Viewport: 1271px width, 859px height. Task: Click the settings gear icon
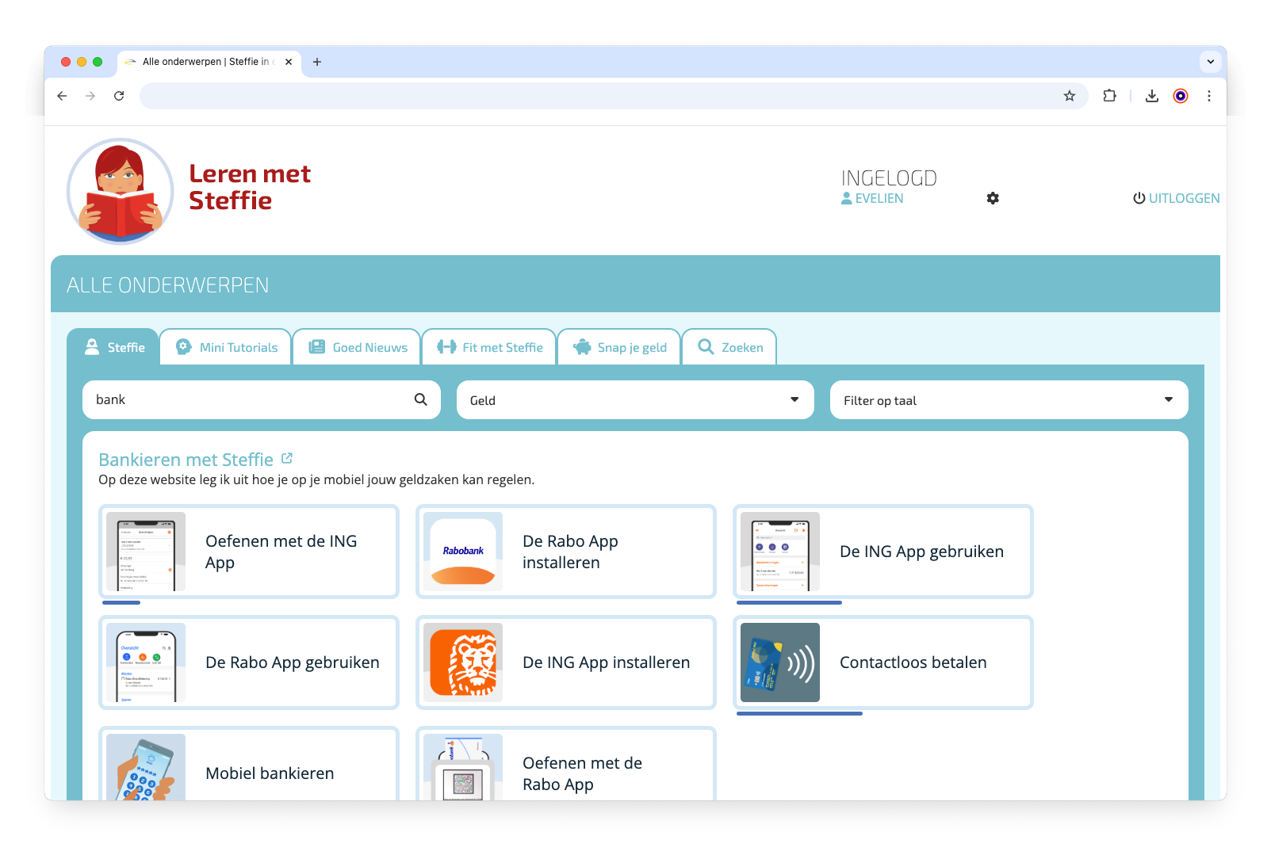click(993, 198)
